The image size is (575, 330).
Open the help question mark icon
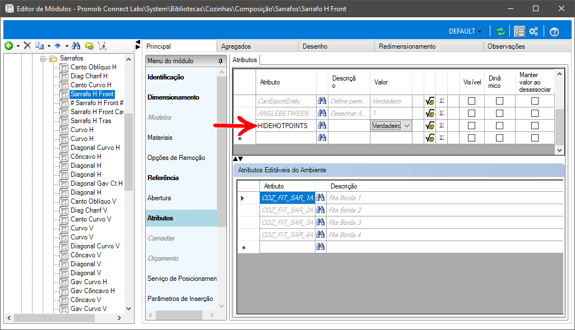tap(554, 32)
